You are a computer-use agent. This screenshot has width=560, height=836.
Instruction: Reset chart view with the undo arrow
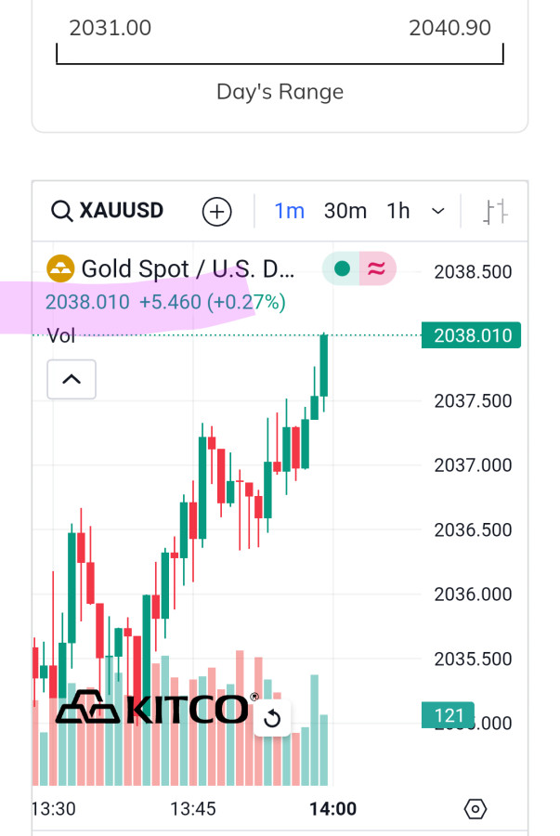[272, 718]
